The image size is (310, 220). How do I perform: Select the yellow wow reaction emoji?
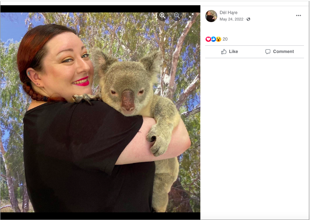click(x=218, y=39)
